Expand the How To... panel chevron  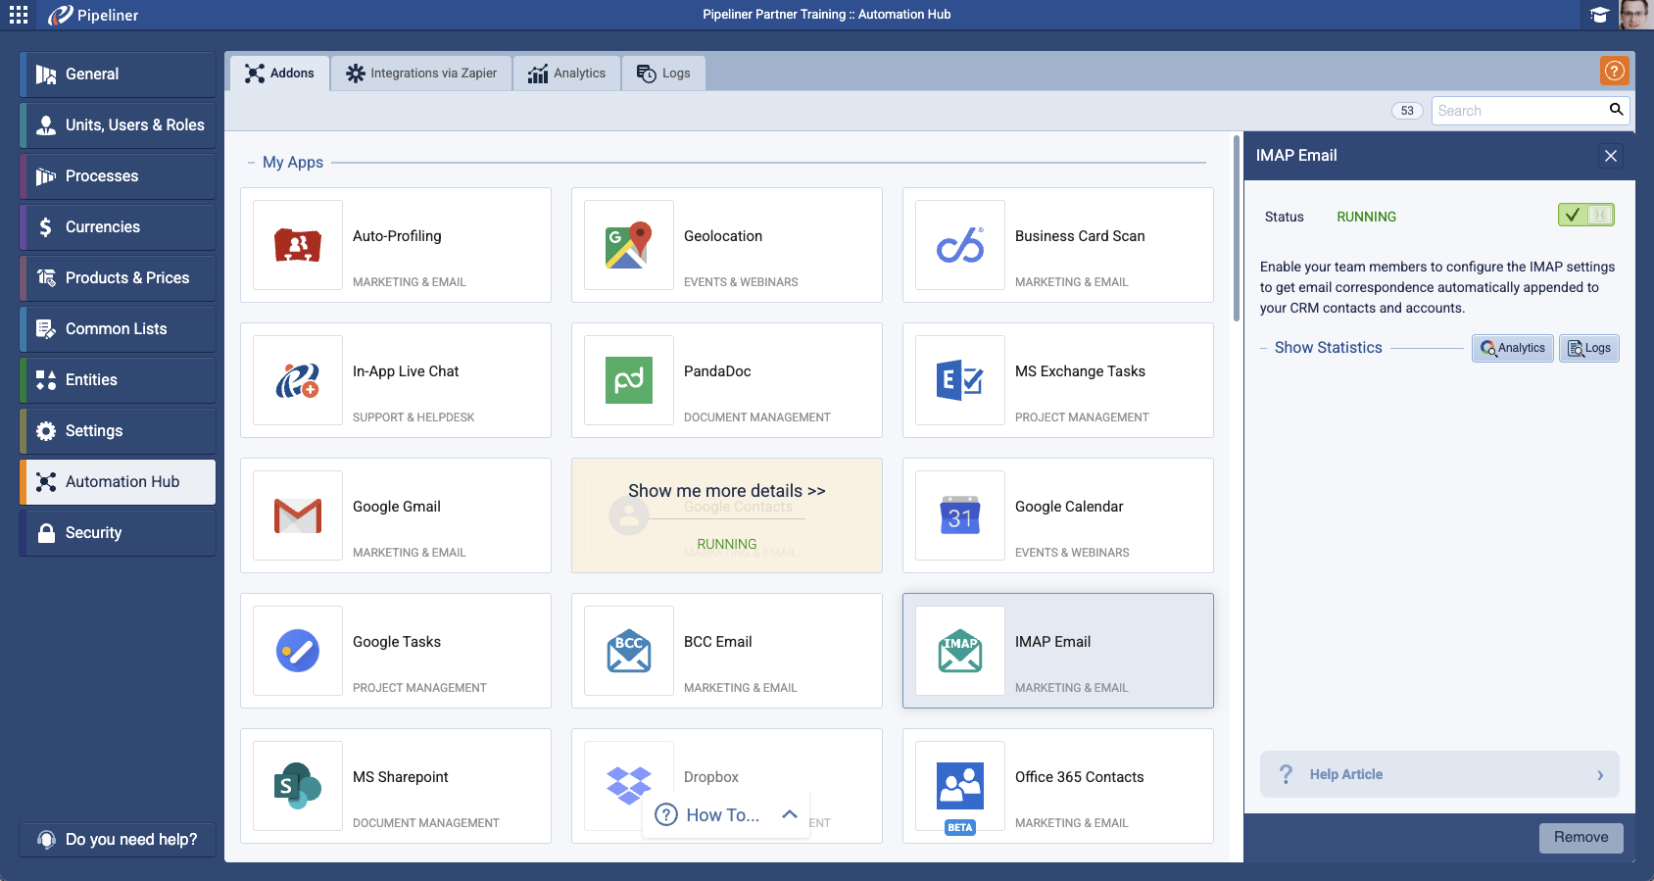pyautogui.click(x=790, y=814)
